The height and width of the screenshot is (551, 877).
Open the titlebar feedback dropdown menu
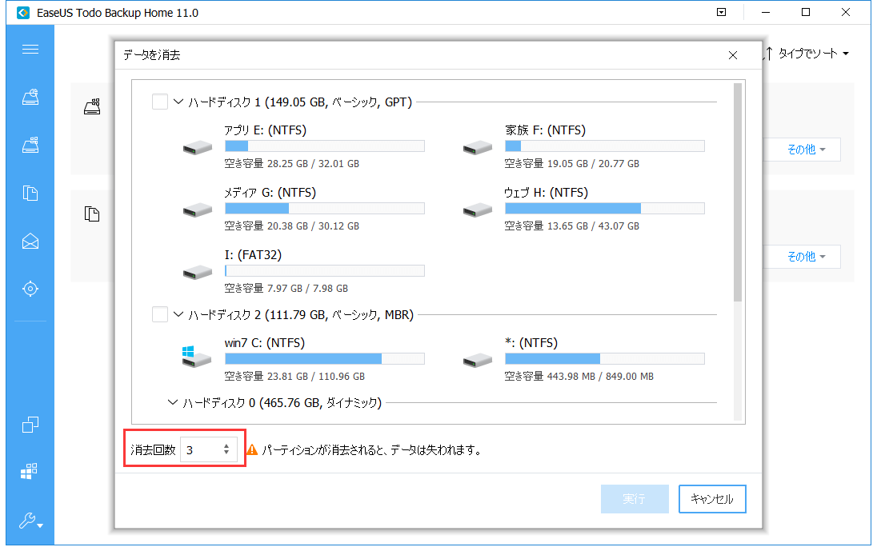click(721, 12)
